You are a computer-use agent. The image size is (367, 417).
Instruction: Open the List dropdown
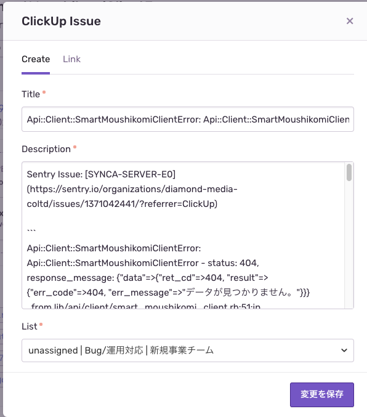[x=188, y=350]
